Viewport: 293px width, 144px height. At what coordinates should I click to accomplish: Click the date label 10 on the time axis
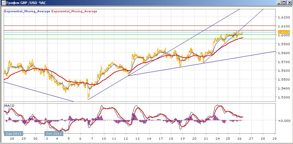tap(104, 138)
